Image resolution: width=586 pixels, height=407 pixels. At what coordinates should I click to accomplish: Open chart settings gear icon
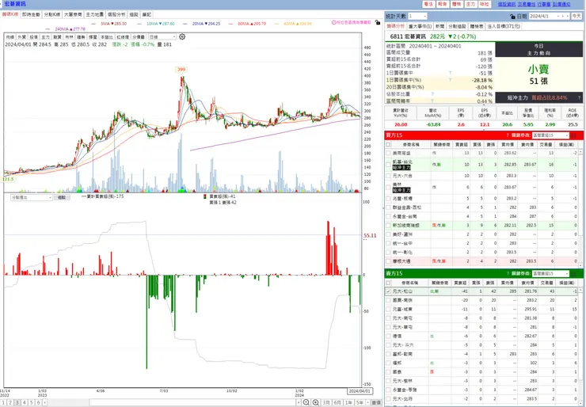click(x=182, y=36)
